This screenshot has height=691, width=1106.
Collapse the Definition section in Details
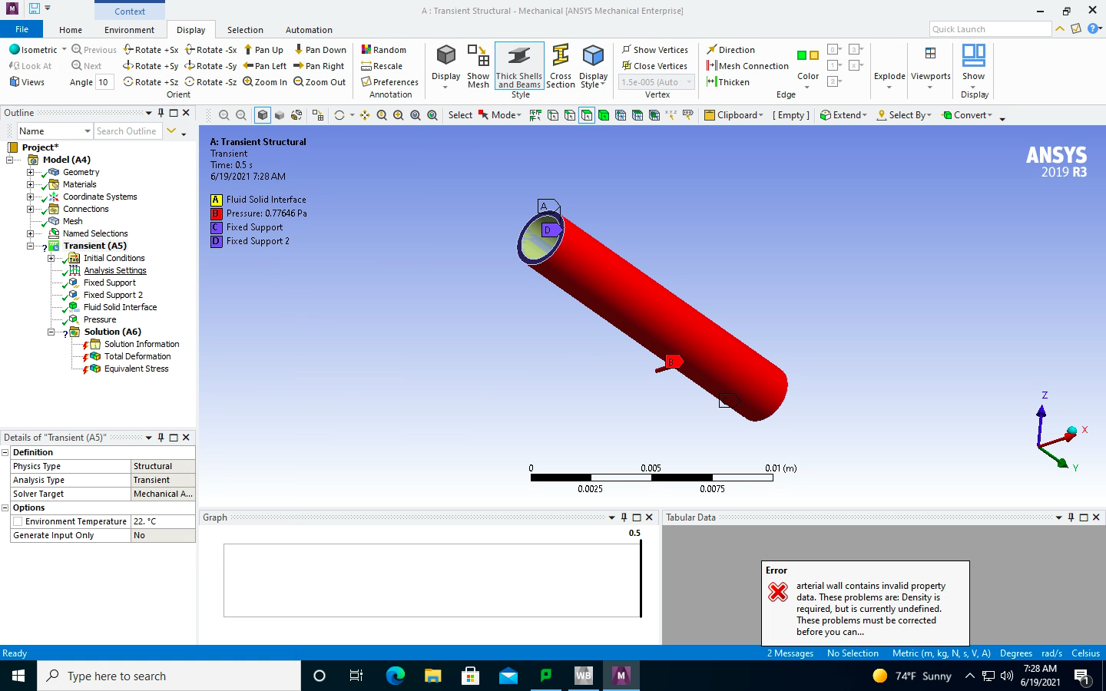5,453
